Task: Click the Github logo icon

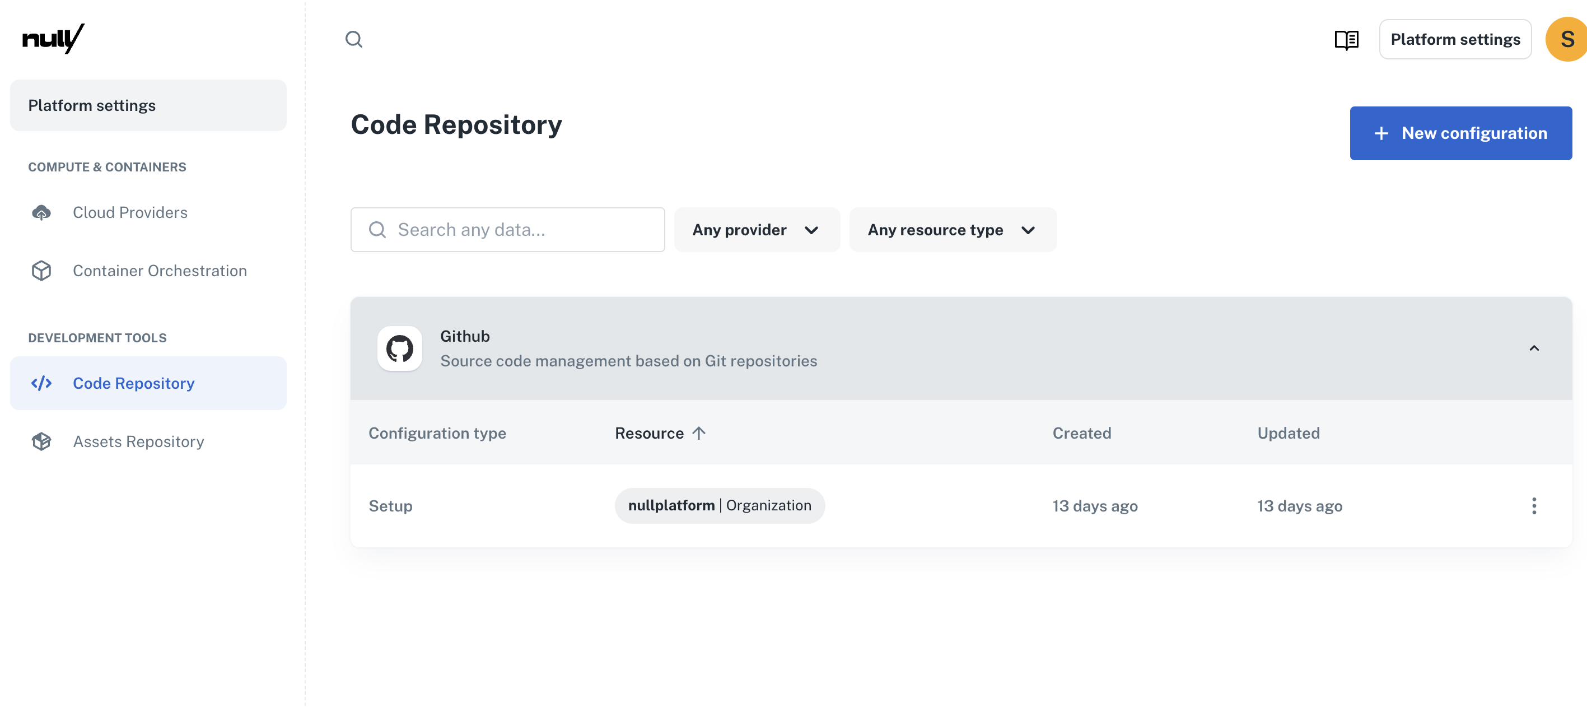Action: 400,348
